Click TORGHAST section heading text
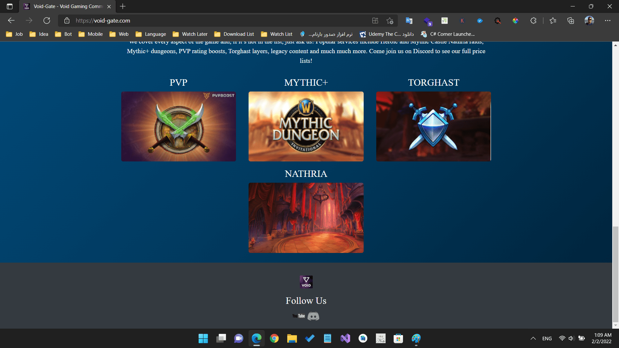This screenshot has width=619, height=348. [x=433, y=83]
